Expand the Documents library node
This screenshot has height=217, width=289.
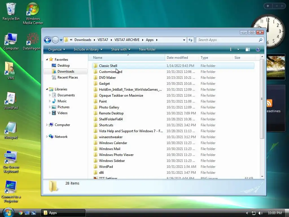click(x=50, y=95)
